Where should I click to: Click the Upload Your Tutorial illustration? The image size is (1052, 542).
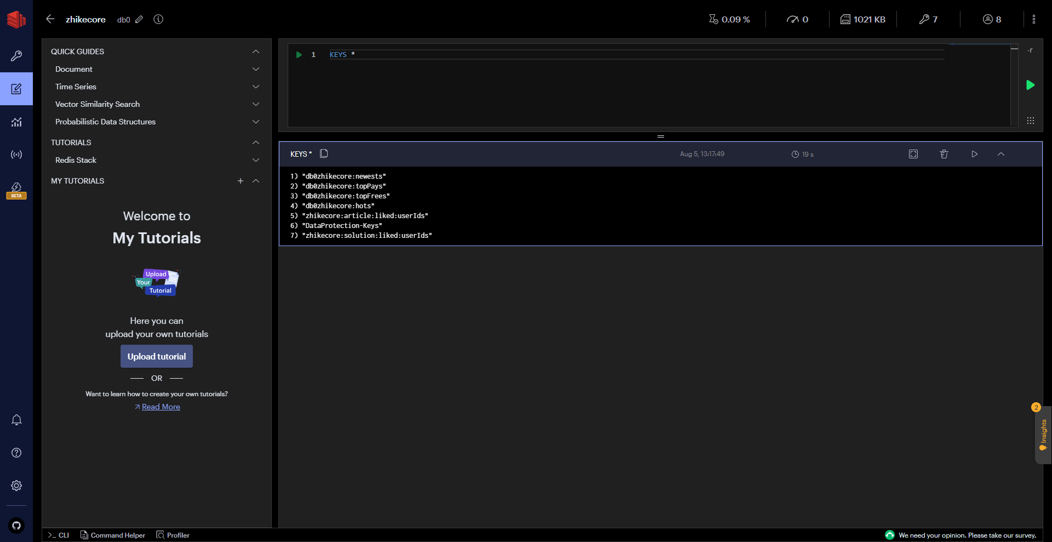click(157, 282)
